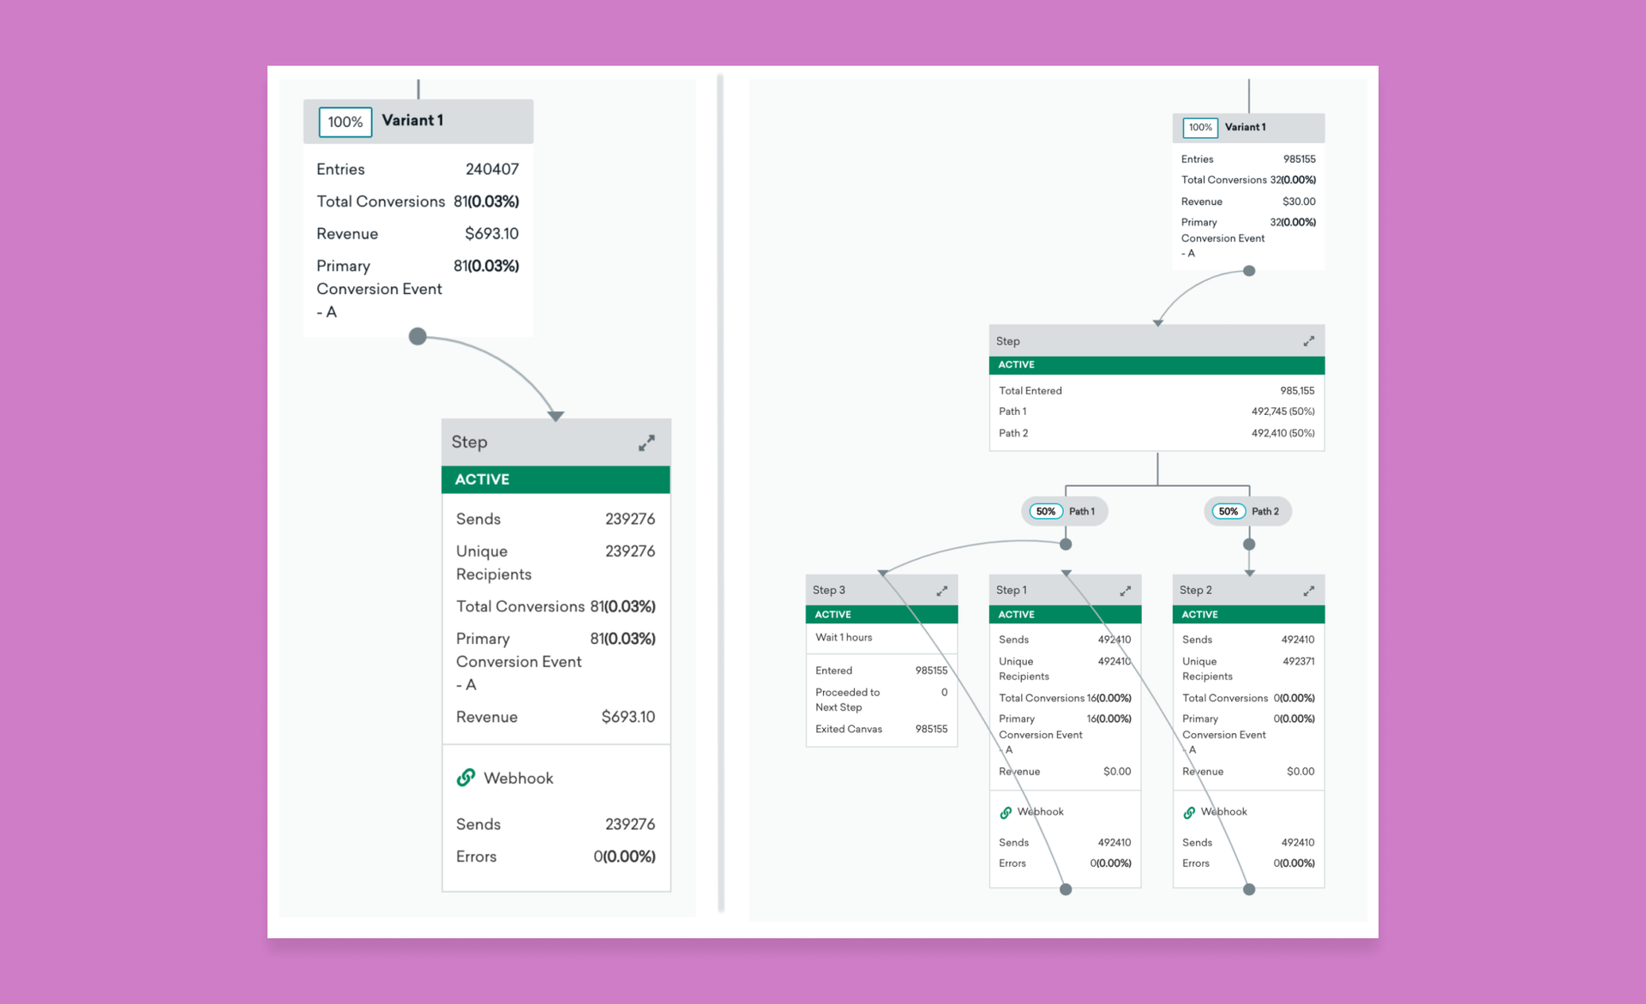Expand the Step 2 card
1646x1004 pixels.
pos(1308,591)
